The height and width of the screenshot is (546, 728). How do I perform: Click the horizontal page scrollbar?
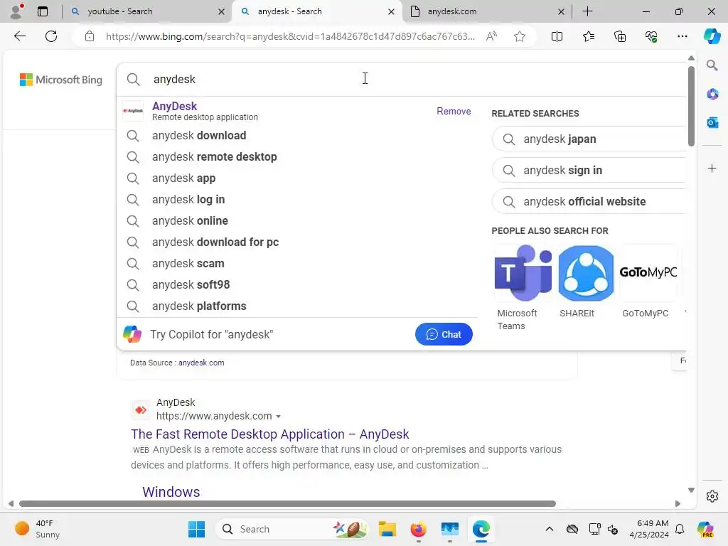click(287, 504)
